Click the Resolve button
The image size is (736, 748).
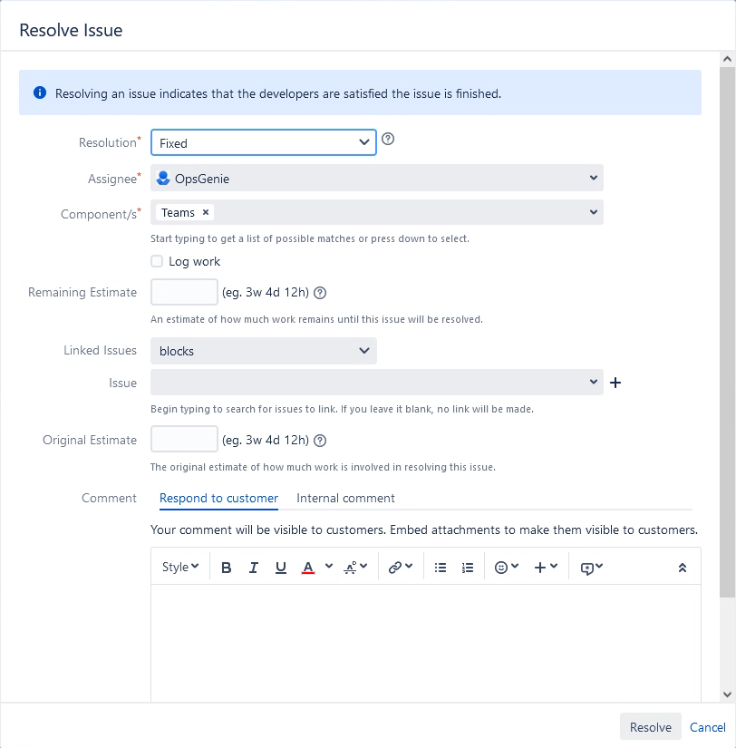(x=650, y=727)
